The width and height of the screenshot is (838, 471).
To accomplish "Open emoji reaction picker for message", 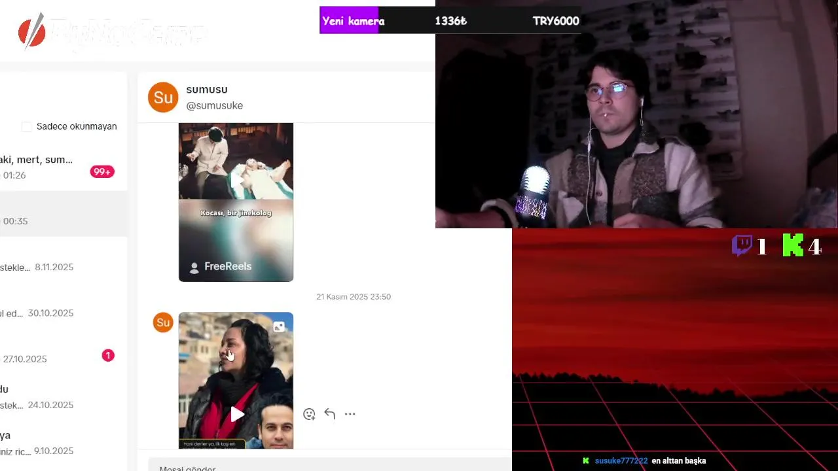I will [x=309, y=414].
